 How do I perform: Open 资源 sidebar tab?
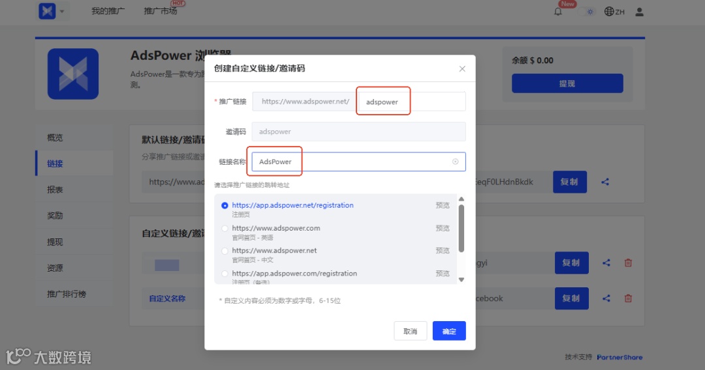(74, 268)
